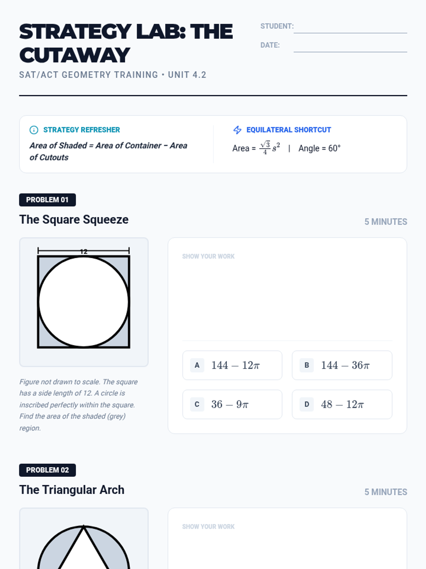Image resolution: width=426 pixels, height=569 pixels.
Task: Click the Date entry line
Action: point(350,47)
